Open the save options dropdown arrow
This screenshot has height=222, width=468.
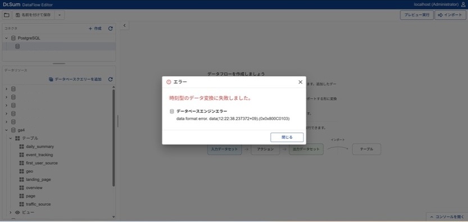coord(60,15)
